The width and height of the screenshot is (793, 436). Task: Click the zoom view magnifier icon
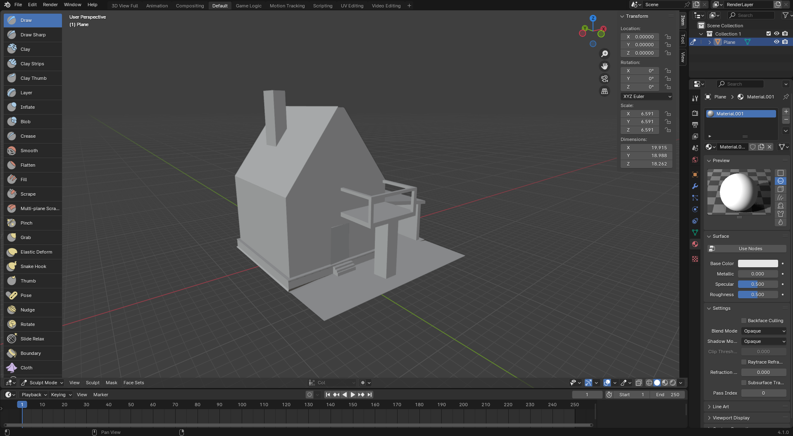pos(605,54)
